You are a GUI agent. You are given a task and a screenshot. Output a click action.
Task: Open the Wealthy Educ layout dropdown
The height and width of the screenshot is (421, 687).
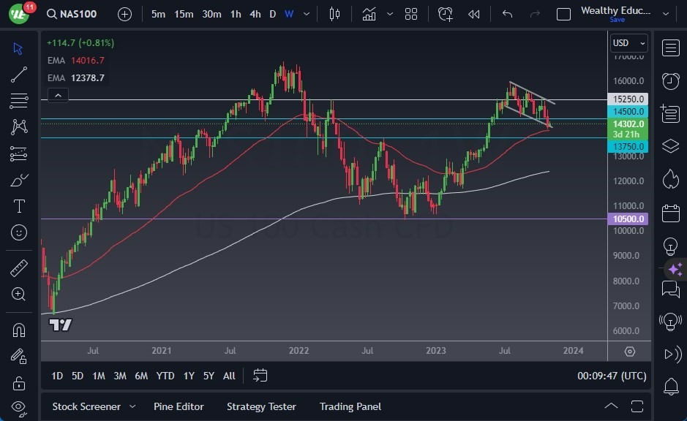pos(665,13)
